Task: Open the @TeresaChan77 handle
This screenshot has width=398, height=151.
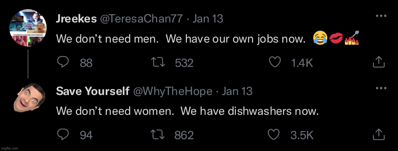Action: click(x=141, y=19)
